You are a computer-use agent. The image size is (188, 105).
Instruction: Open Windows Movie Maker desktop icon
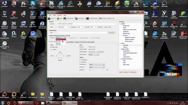coord(155,5)
